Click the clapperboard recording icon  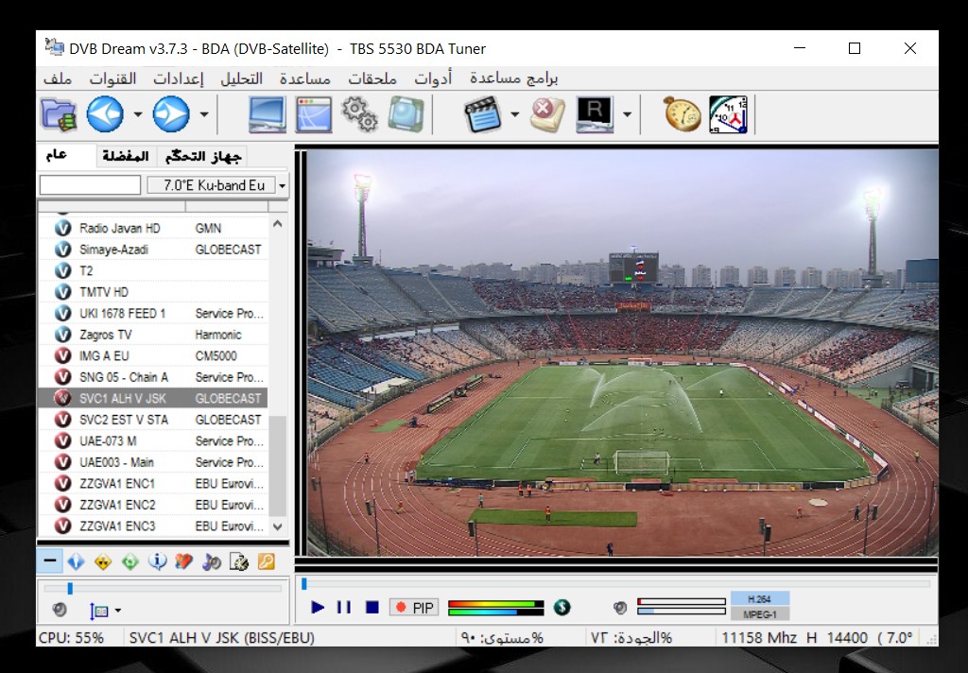point(482,114)
